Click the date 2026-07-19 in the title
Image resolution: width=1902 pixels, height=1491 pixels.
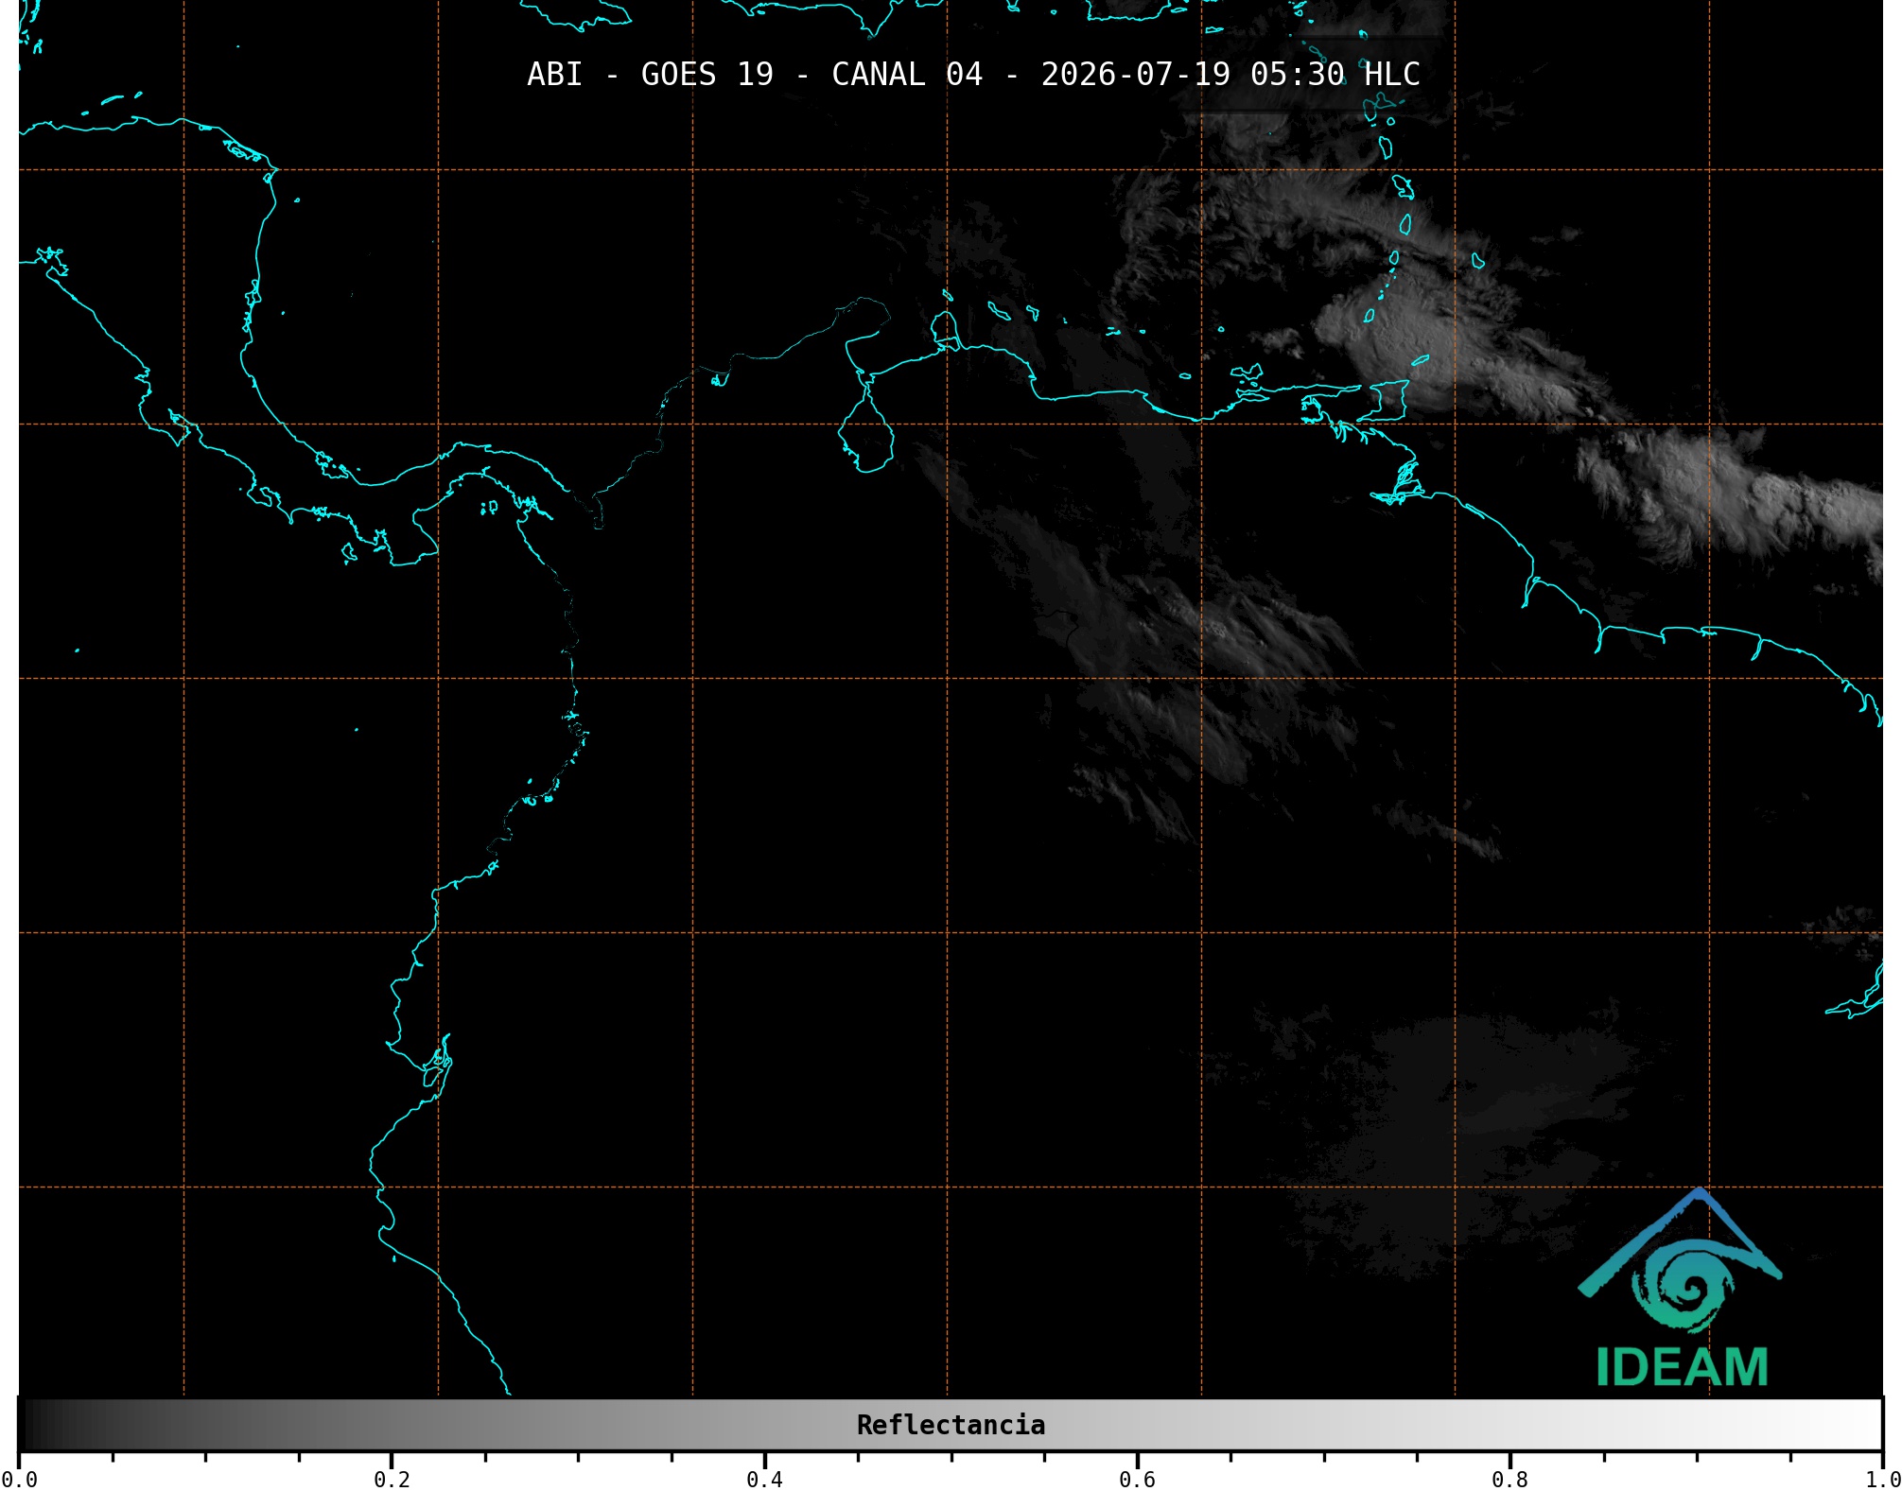point(1135,74)
